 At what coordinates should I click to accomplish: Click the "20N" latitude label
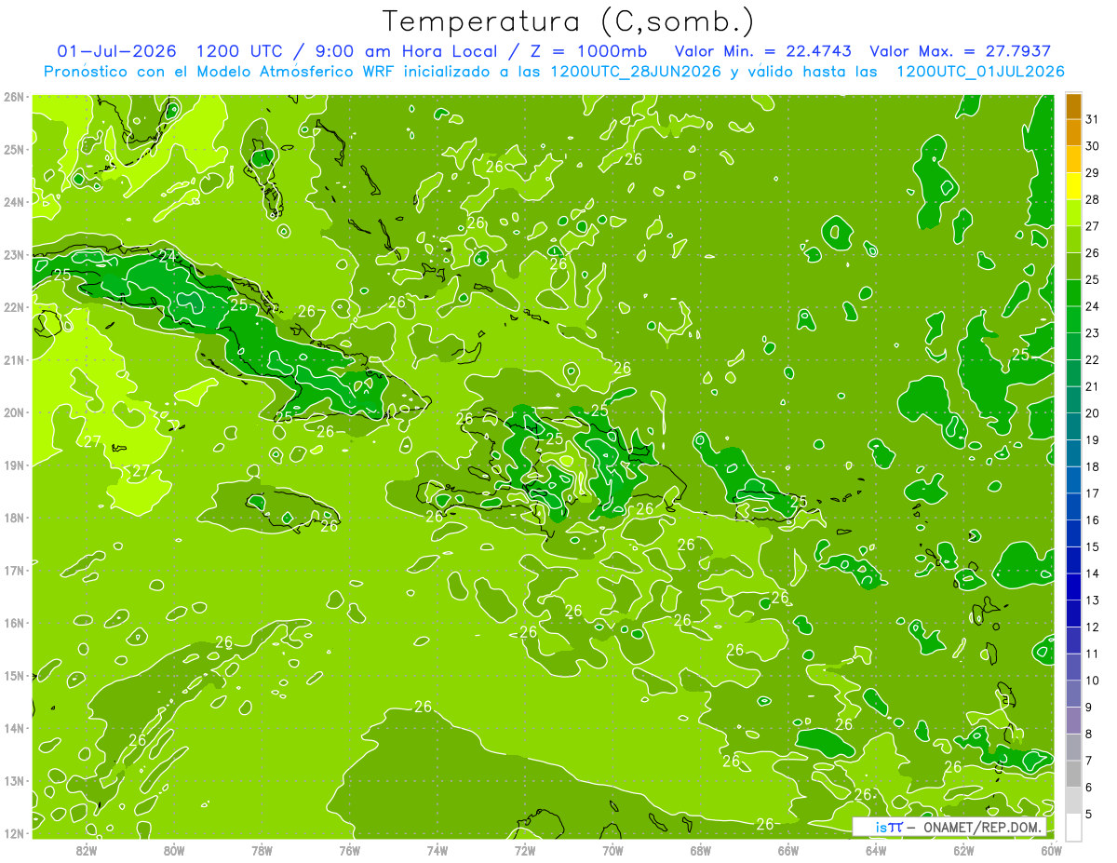(x=14, y=412)
